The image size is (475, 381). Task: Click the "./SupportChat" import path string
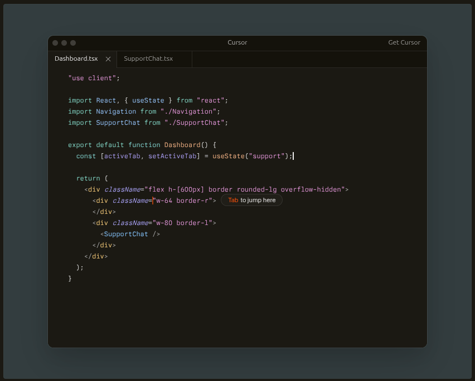[194, 123]
